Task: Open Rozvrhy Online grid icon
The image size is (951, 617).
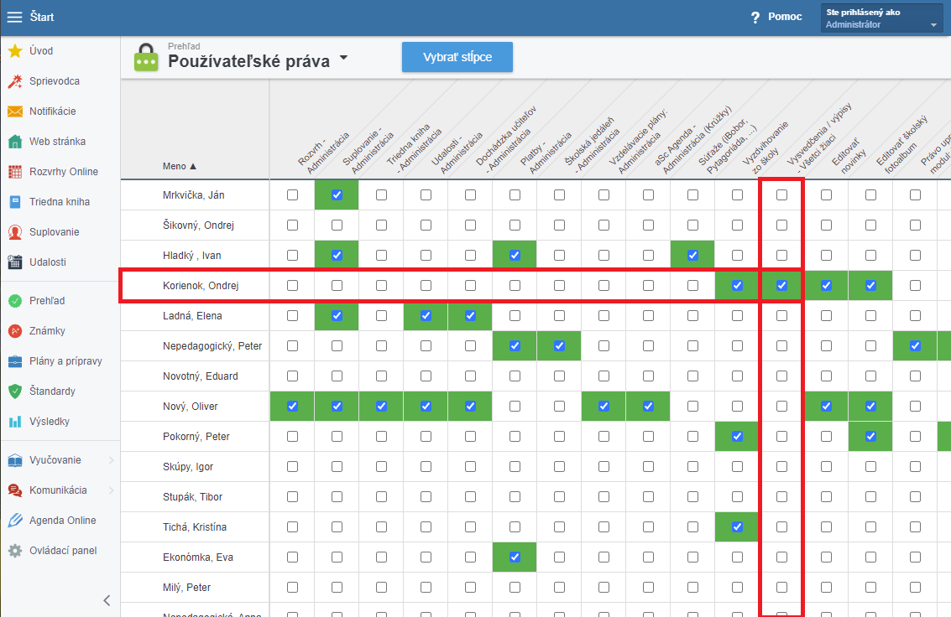Action: pyautogui.click(x=14, y=172)
